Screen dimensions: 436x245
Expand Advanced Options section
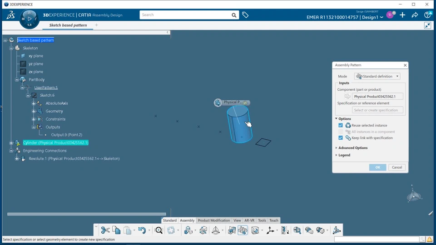(336, 148)
